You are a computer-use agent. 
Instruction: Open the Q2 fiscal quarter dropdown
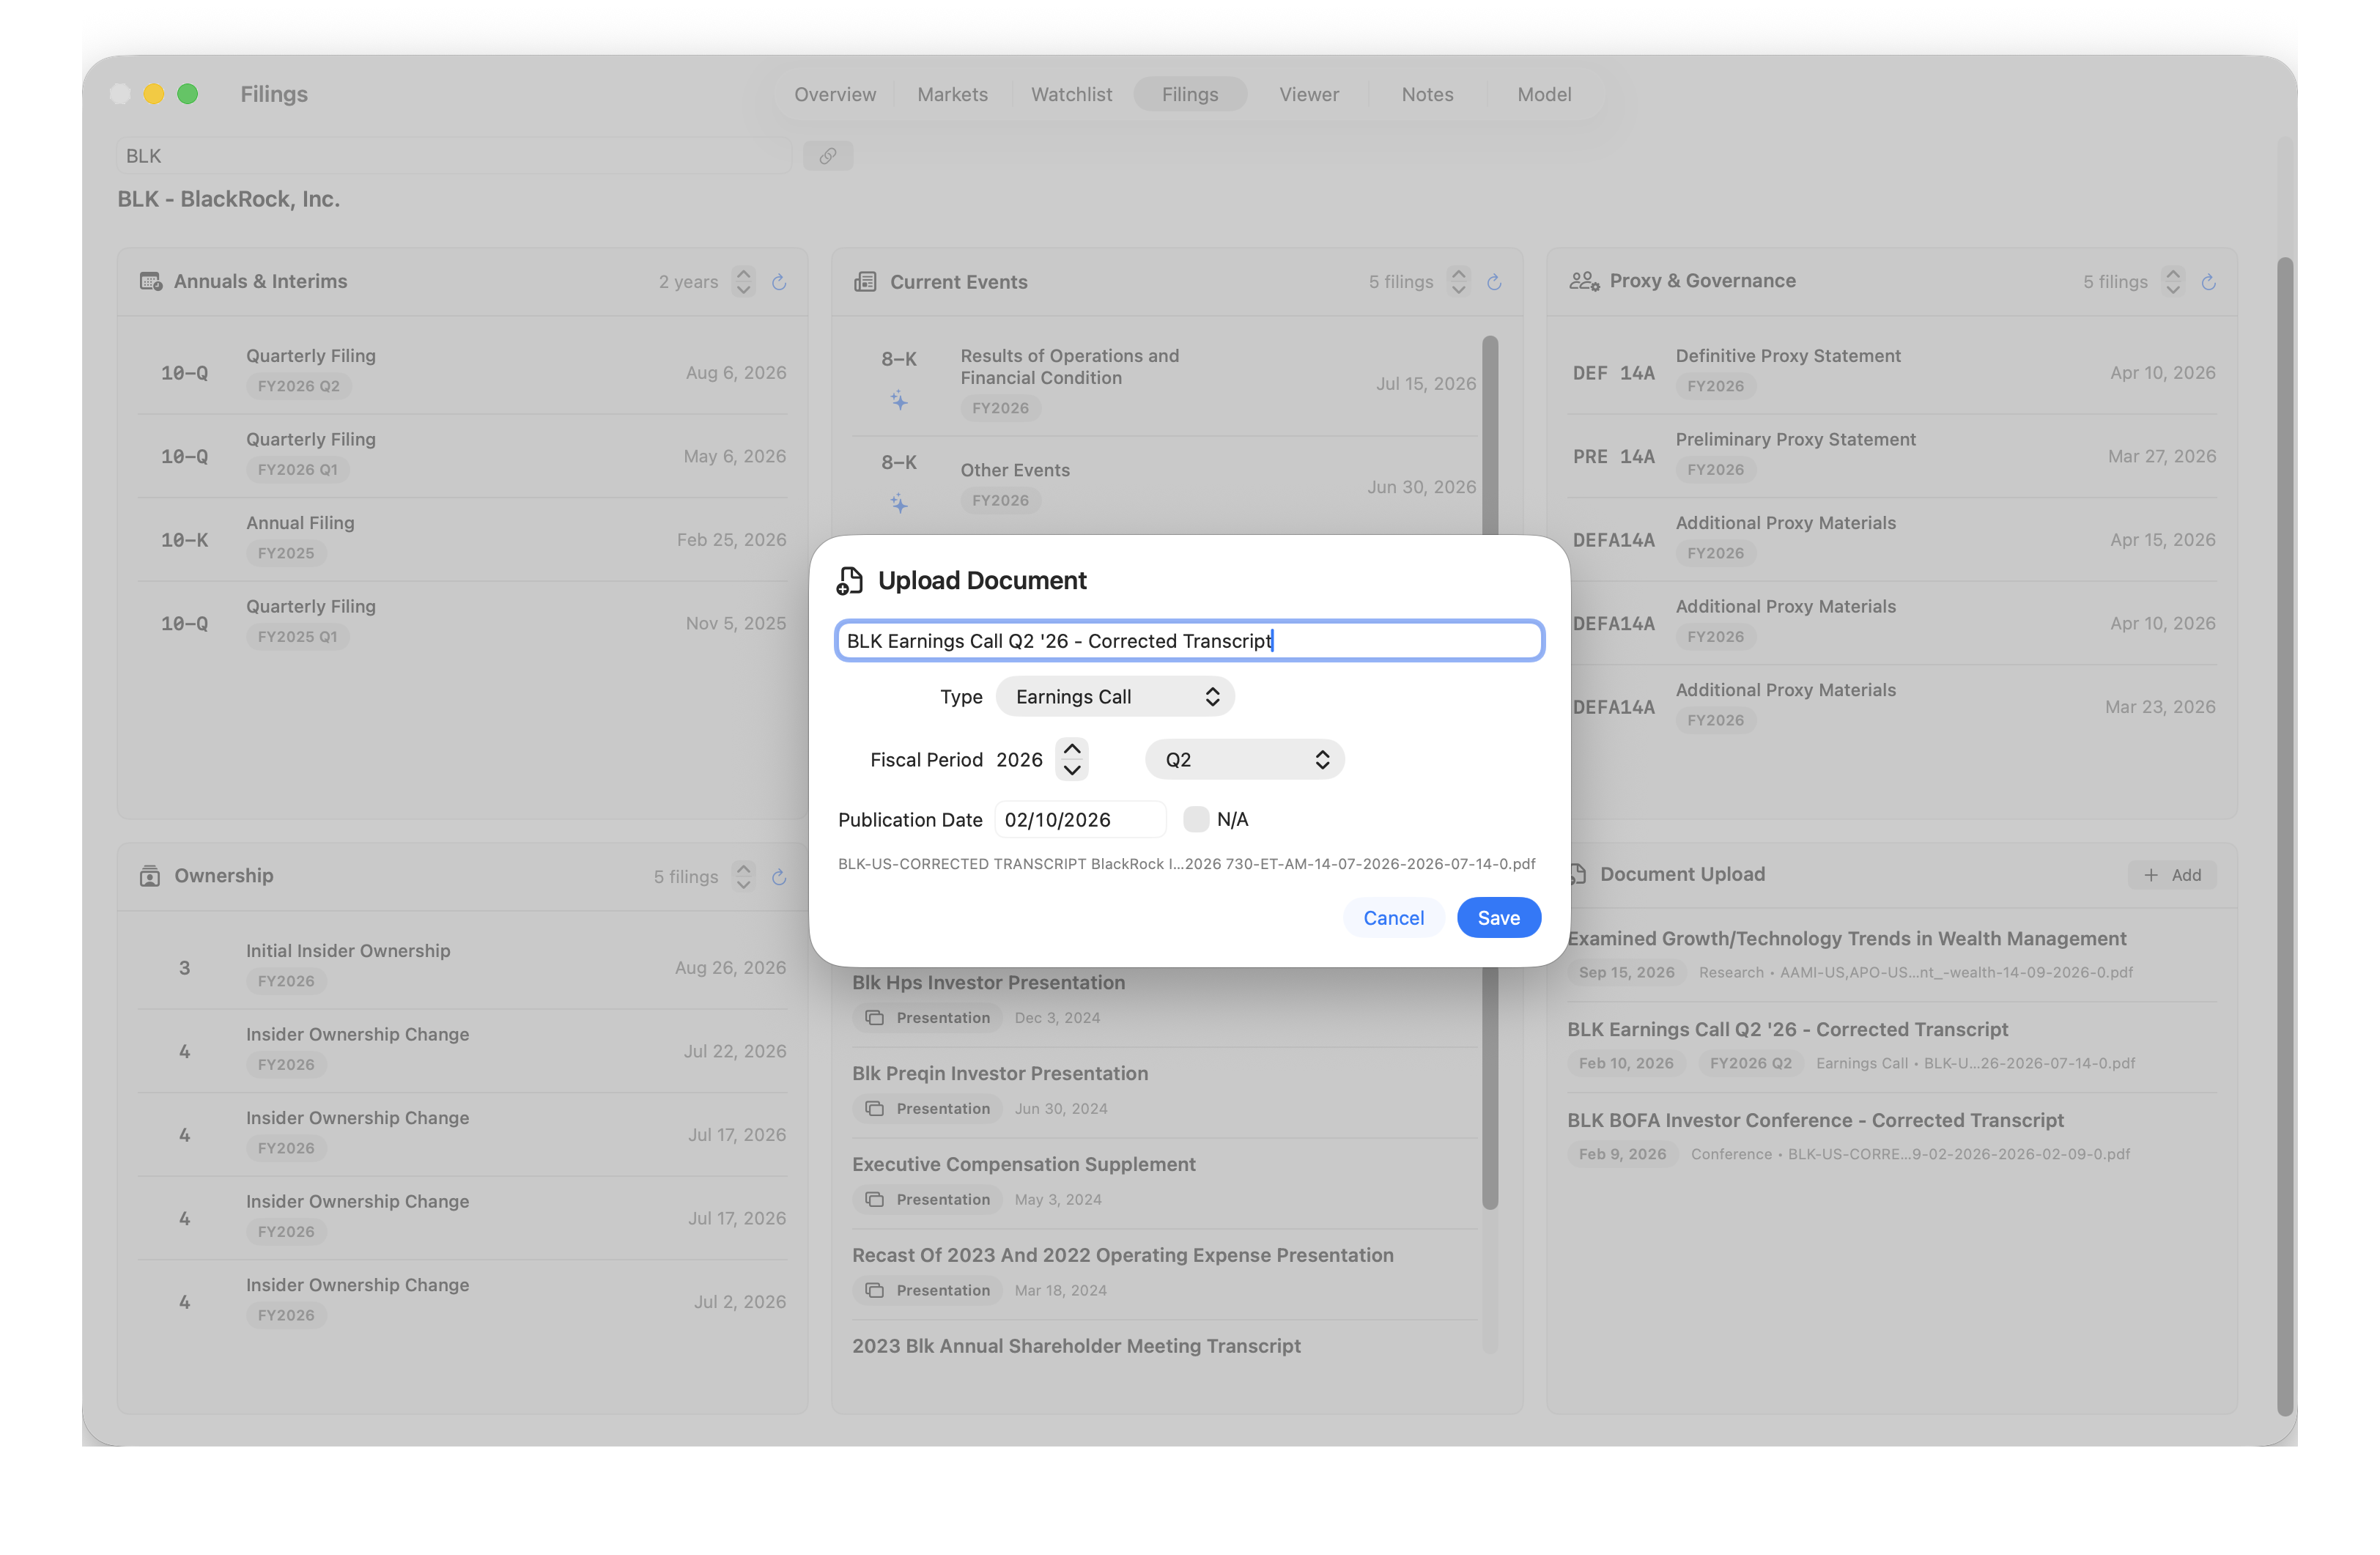point(1244,760)
